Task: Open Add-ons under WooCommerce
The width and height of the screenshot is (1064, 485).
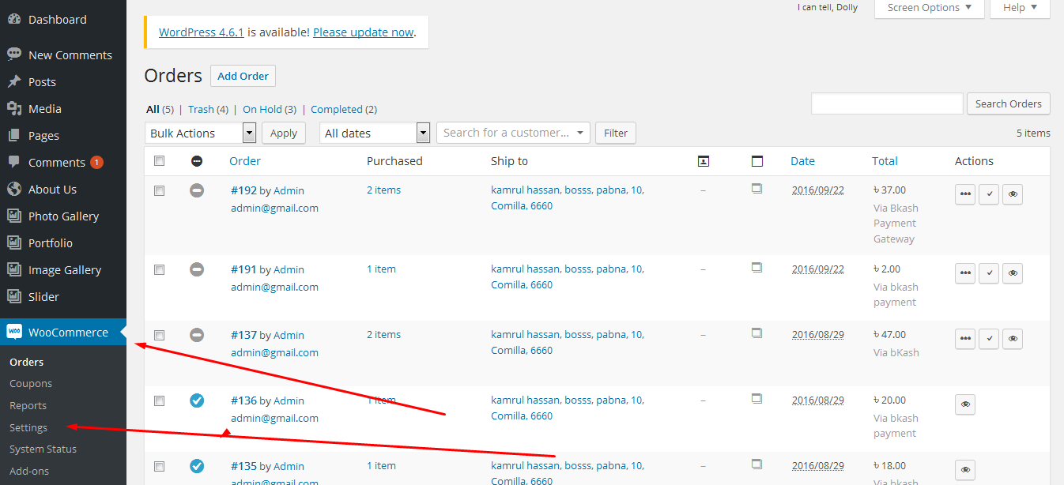Action: click(29, 472)
